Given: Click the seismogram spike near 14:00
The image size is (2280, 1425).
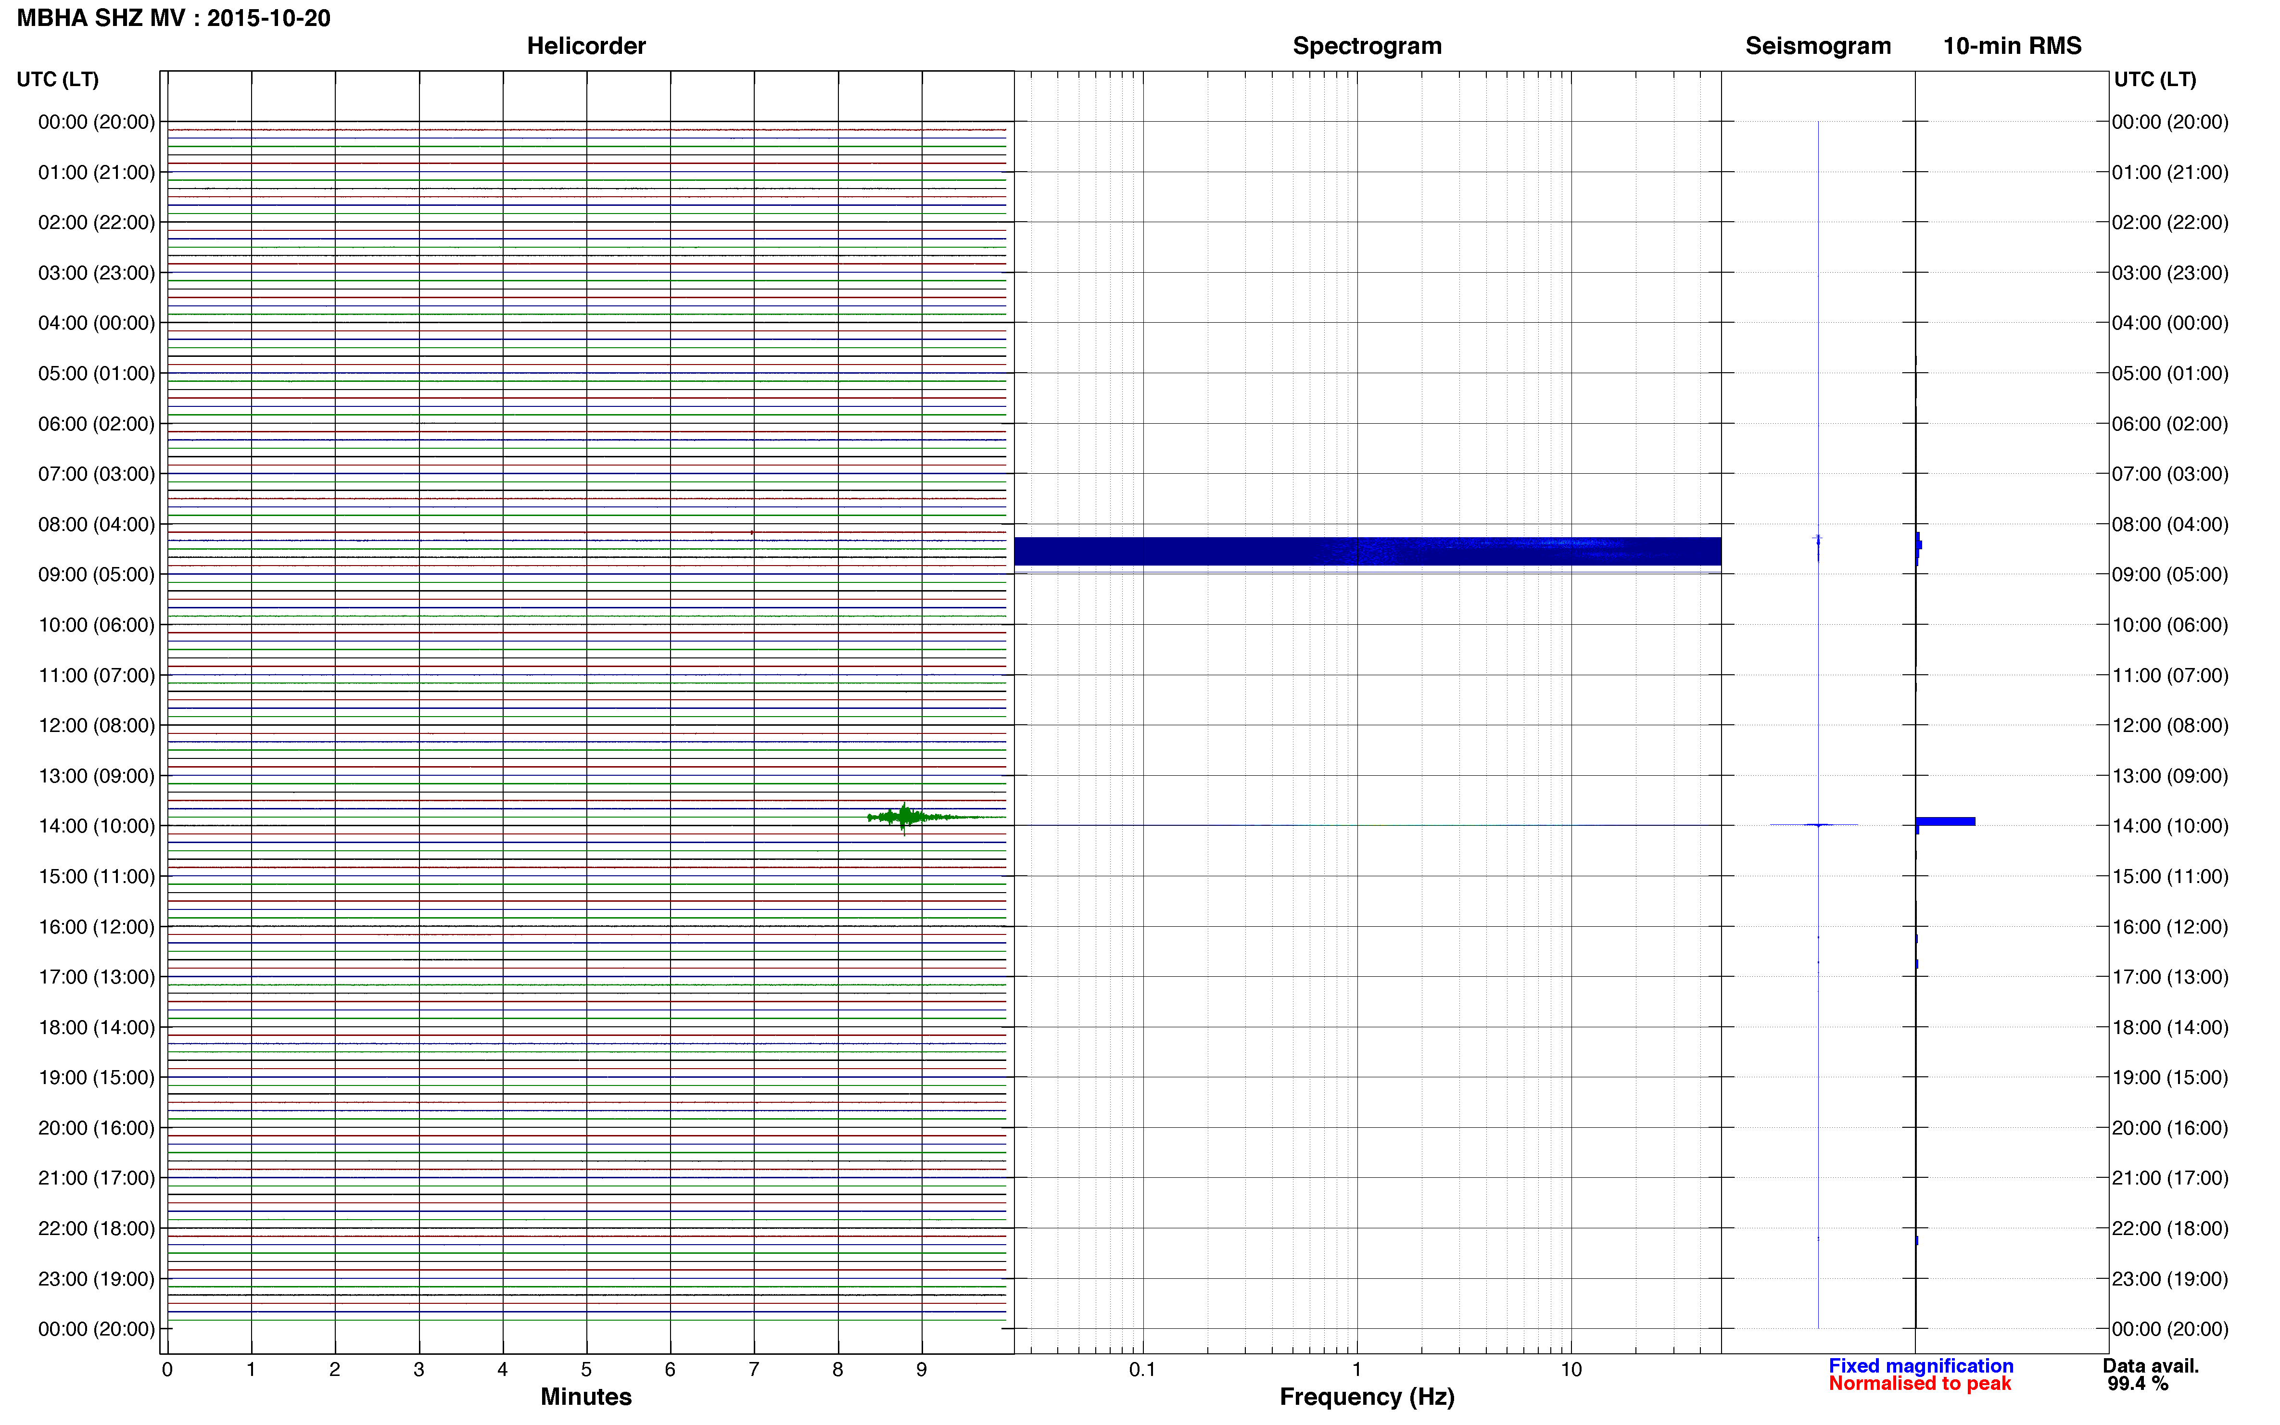Looking at the screenshot, I should coord(1814,825).
